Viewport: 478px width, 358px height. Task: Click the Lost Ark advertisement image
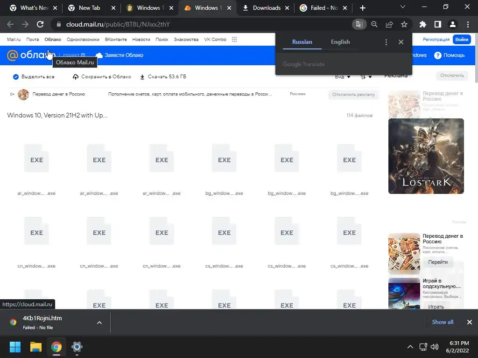click(x=426, y=156)
